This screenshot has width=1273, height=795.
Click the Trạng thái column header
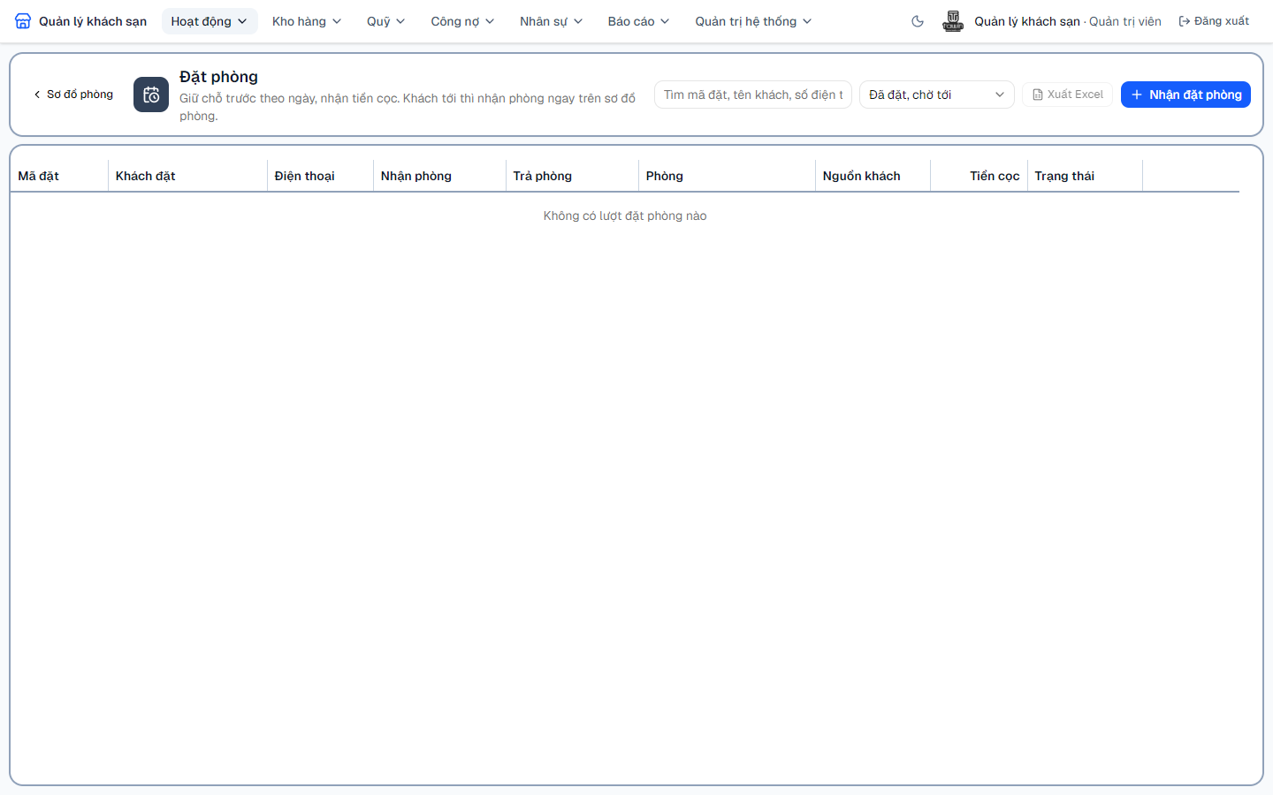pyautogui.click(x=1085, y=176)
